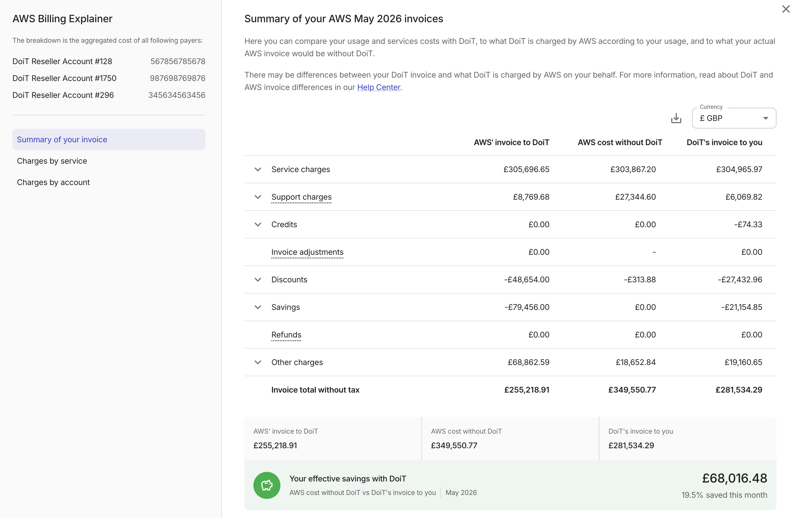Image resolution: width=799 pixels, height=518 pixels.
Task: Click Discounts value -£313.88
Action: [x=640, y=280]
